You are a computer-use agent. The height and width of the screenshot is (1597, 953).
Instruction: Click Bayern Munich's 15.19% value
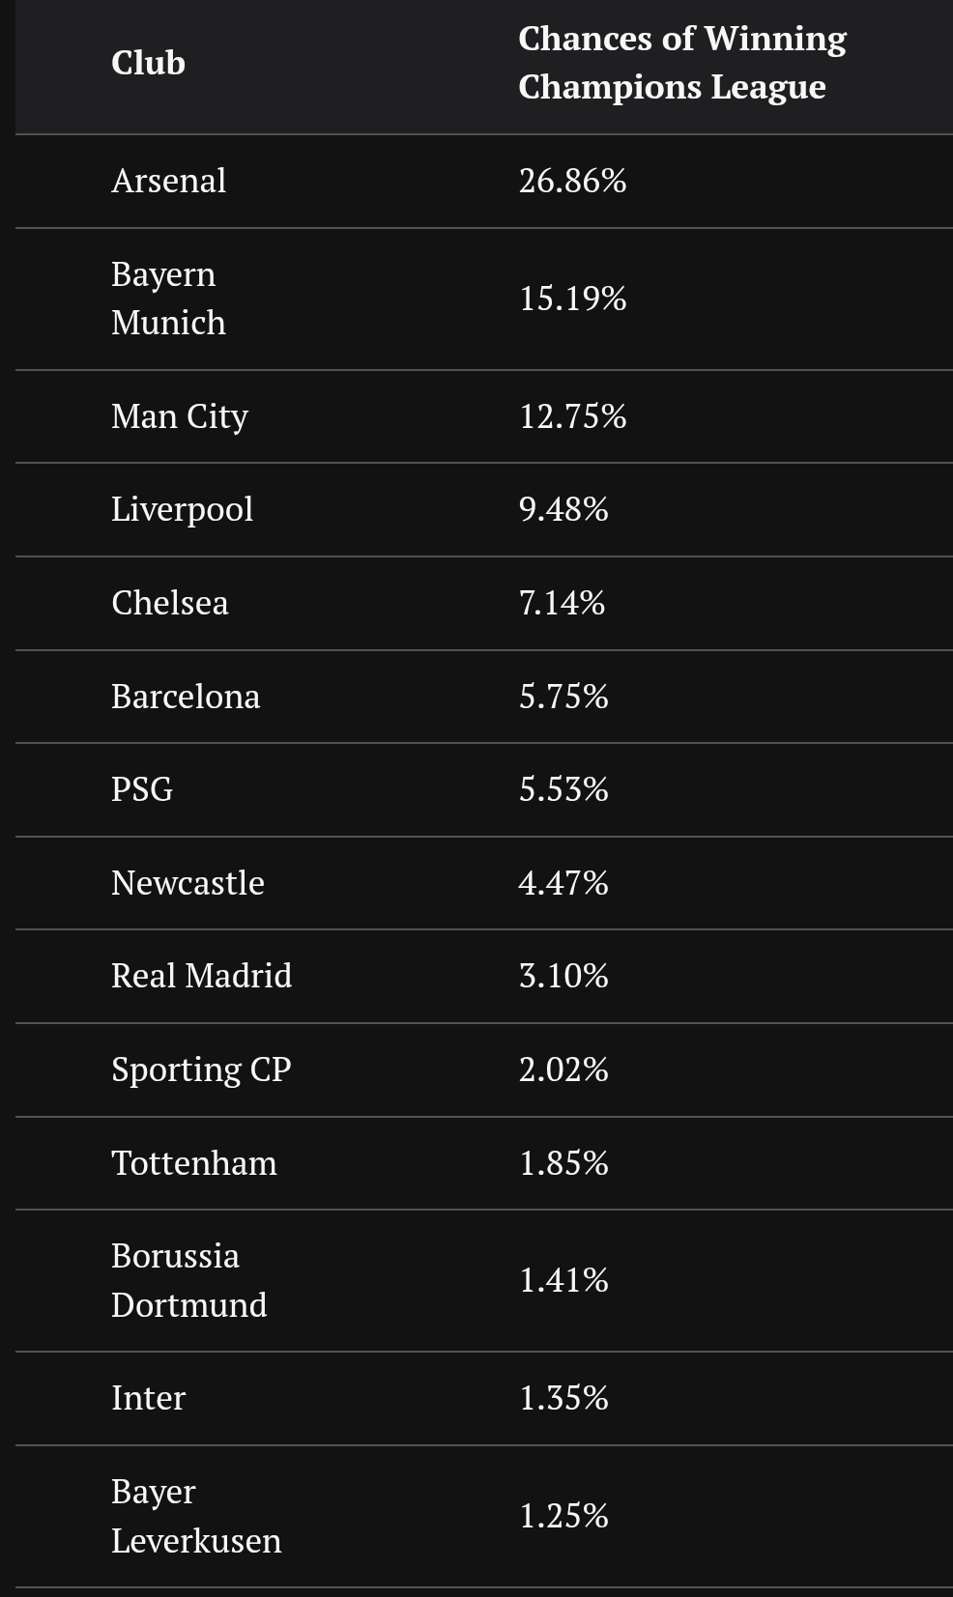pos(572,298)
